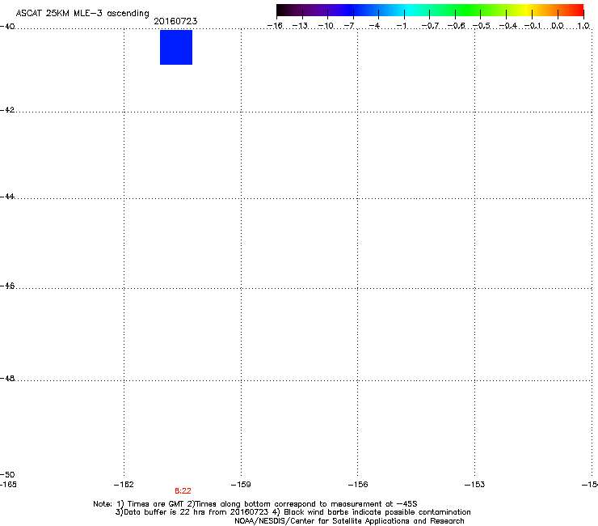Click the -16 value on color scale
The image size is (598, 526).
275,26
